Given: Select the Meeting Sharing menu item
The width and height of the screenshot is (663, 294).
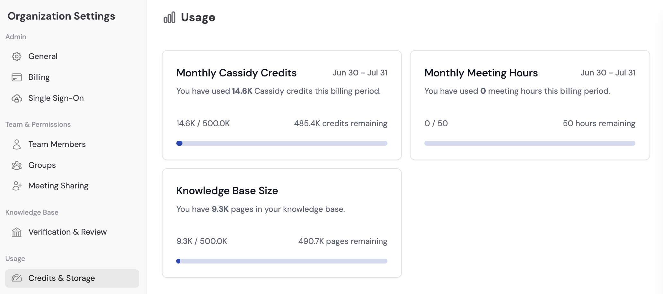Looking at the screenshot, I should coord(58,186).
